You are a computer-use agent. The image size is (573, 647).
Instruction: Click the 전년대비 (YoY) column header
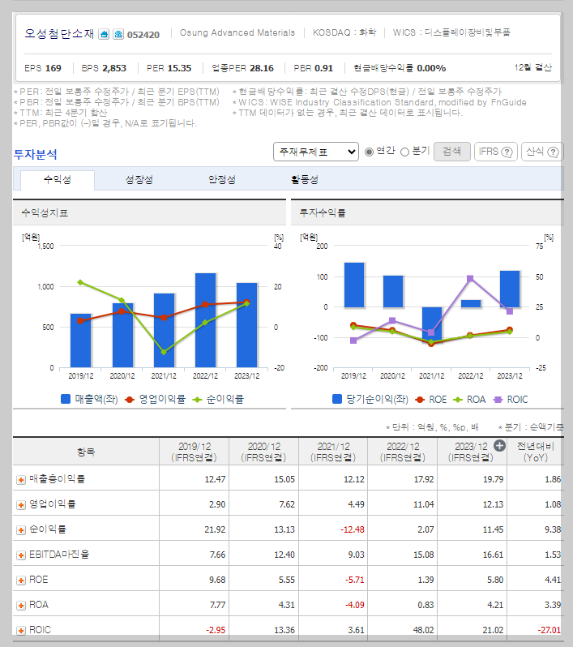pos(536,452)
